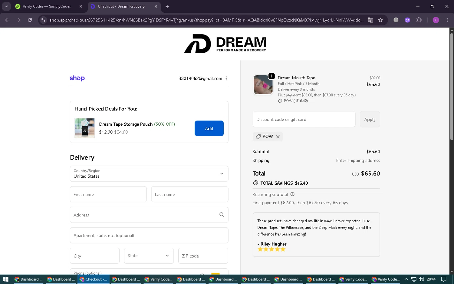Click the Dream Mouth Tape product image
Screen dimensions: 454x284
[263, 85]
